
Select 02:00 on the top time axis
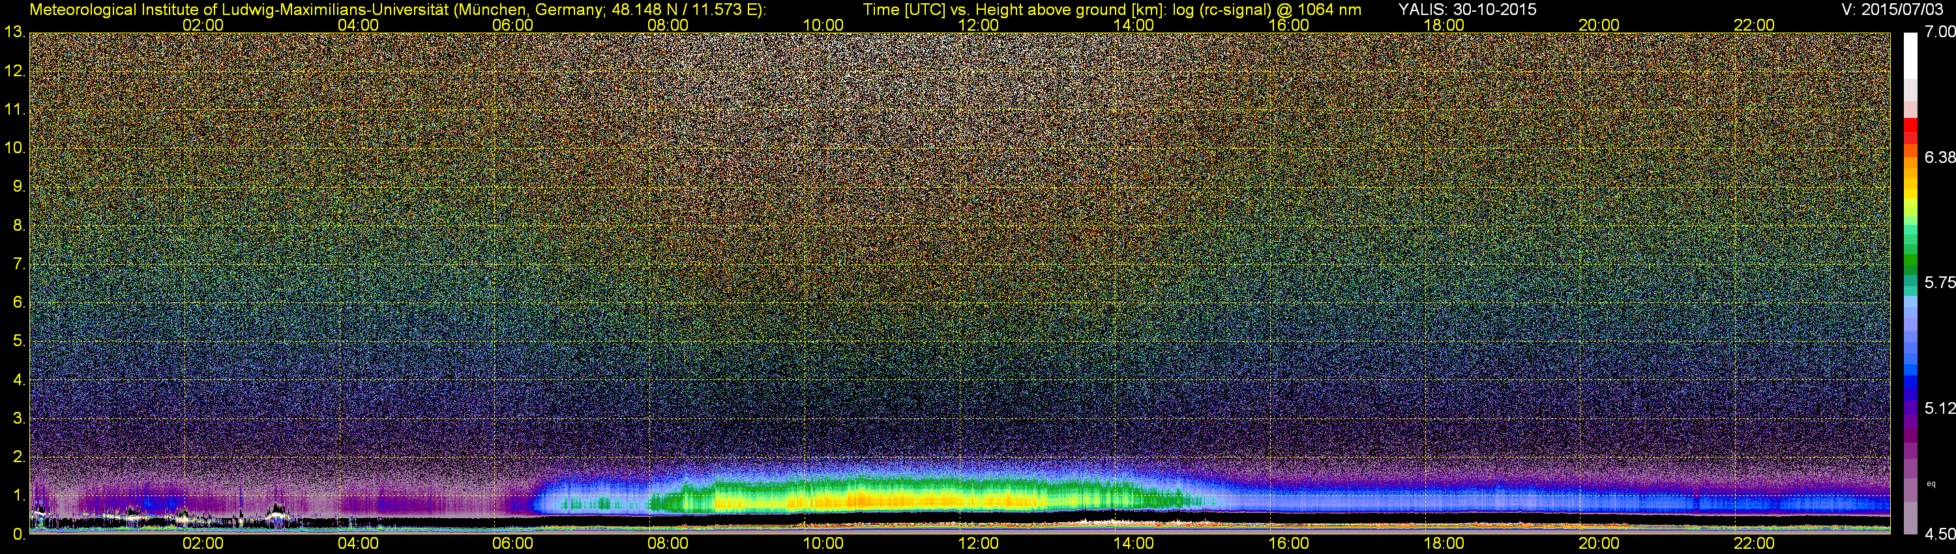(x=203, y=25)
